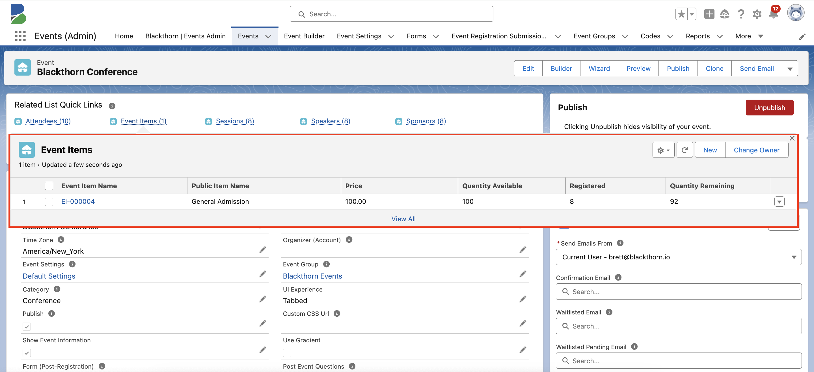Expand the Forms nav dropdown
The image size is (814, 372).
point(436,36)
